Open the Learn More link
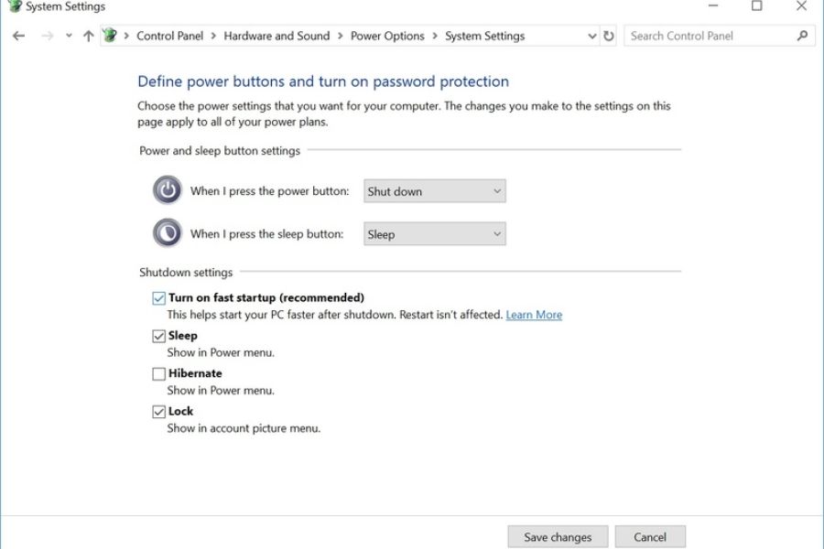The height and width of the screenshot is (549, 824). (x=534, y=315)
